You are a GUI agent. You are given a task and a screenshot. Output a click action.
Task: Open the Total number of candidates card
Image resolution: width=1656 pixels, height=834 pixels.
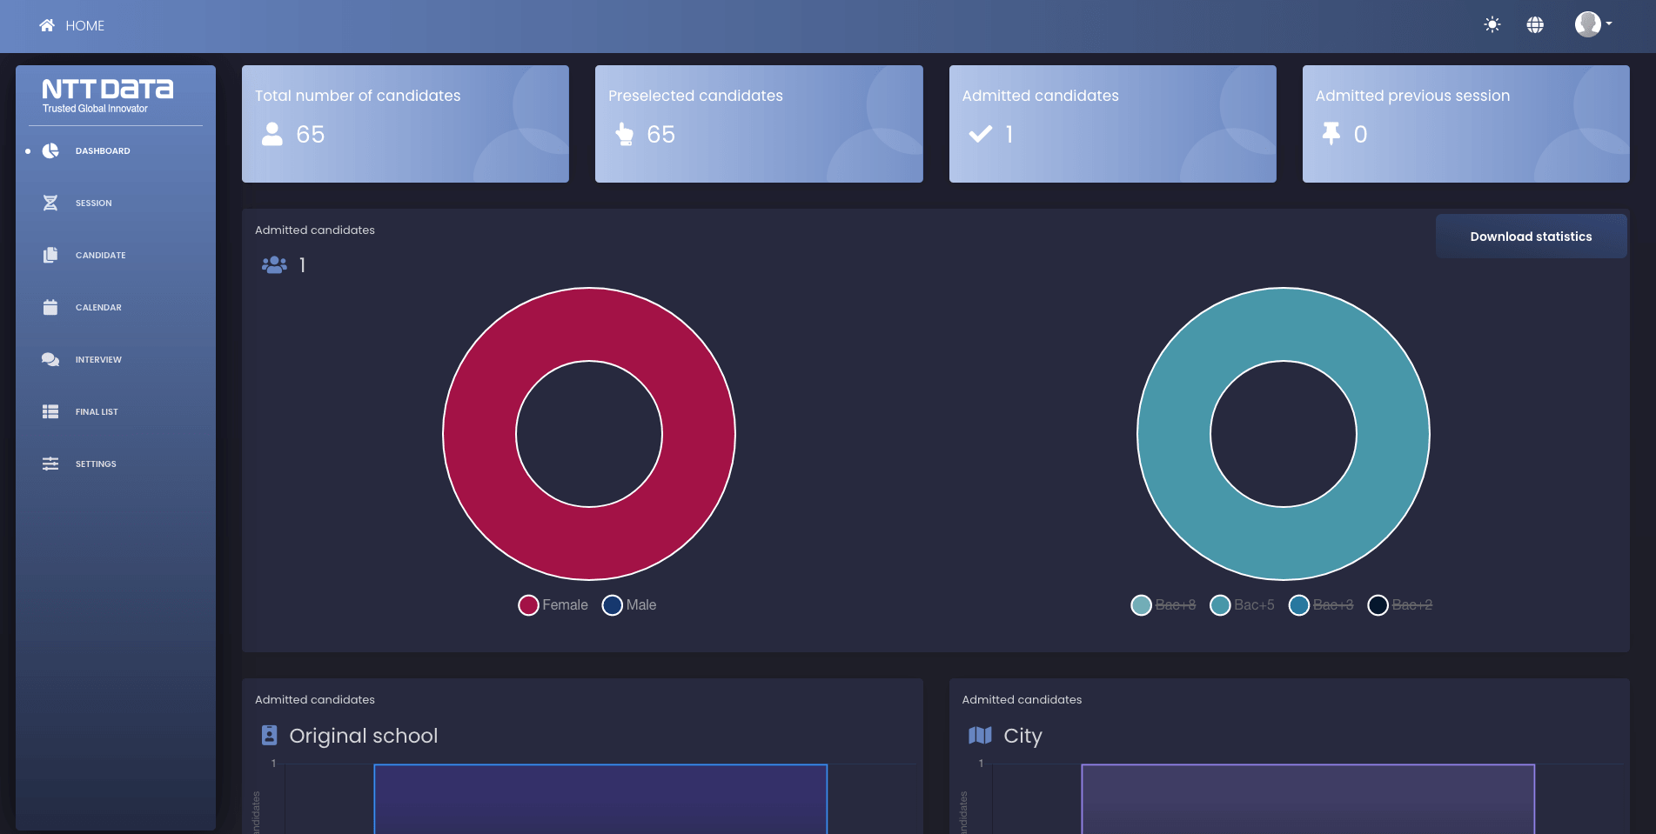coord(406,123)
